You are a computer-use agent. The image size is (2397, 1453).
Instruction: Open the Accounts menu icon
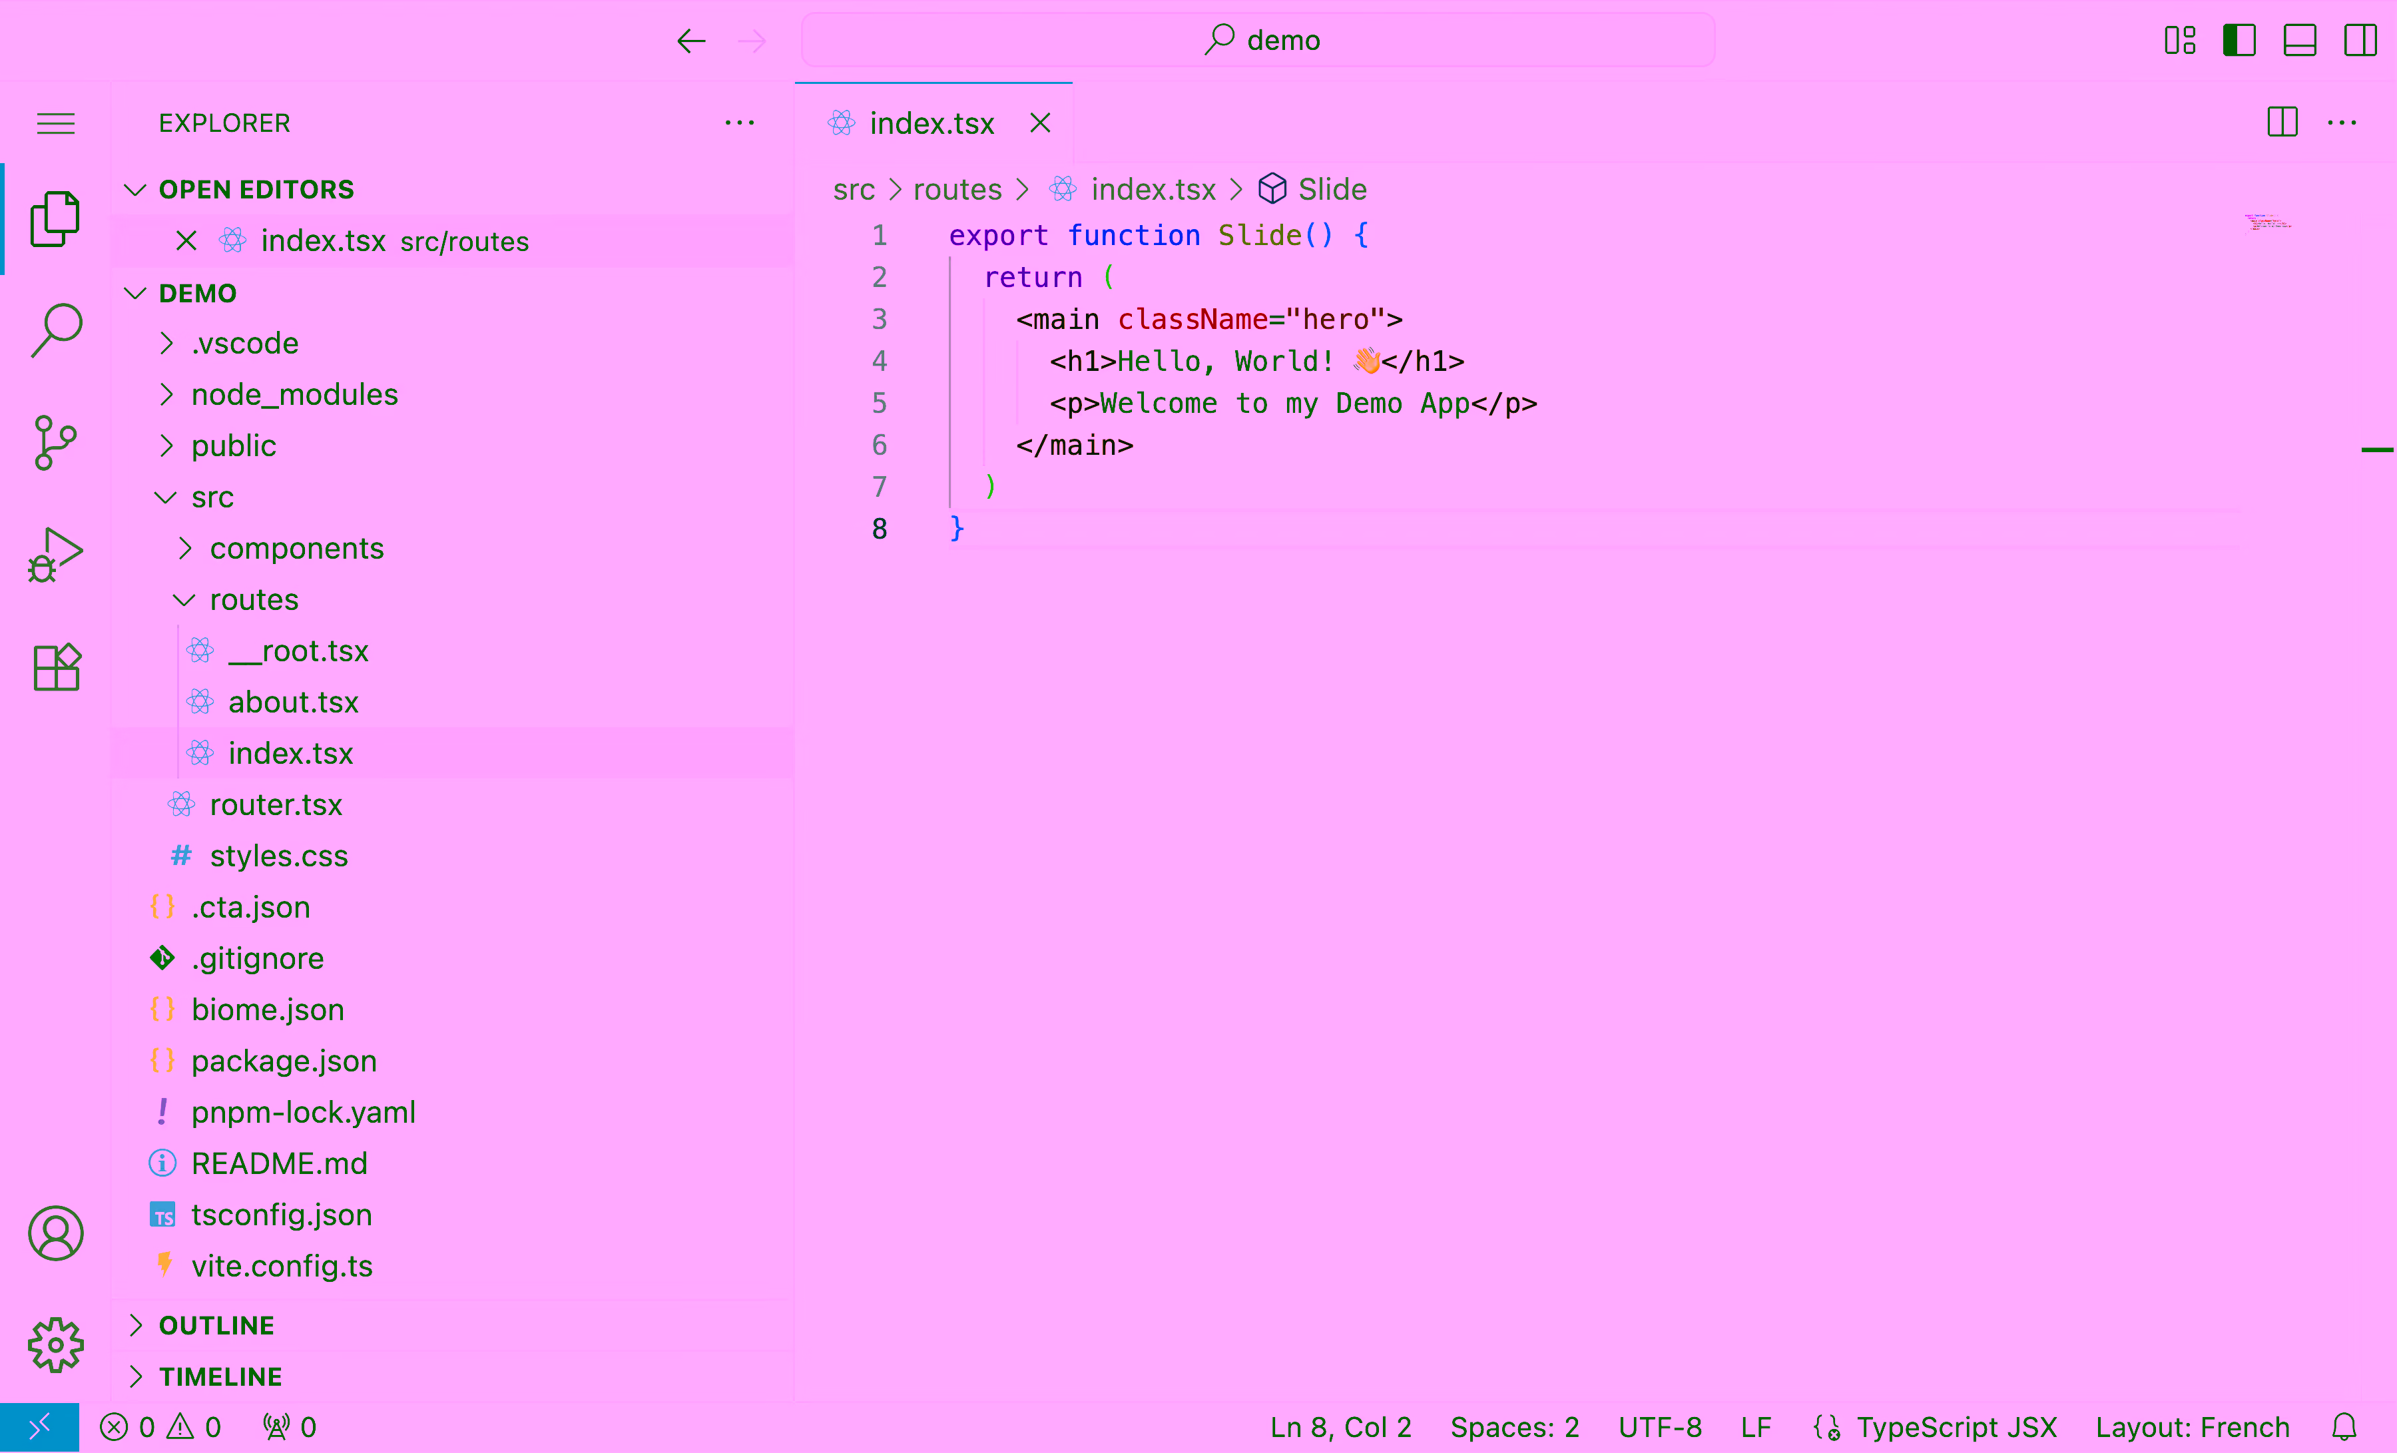[55, 1233]
